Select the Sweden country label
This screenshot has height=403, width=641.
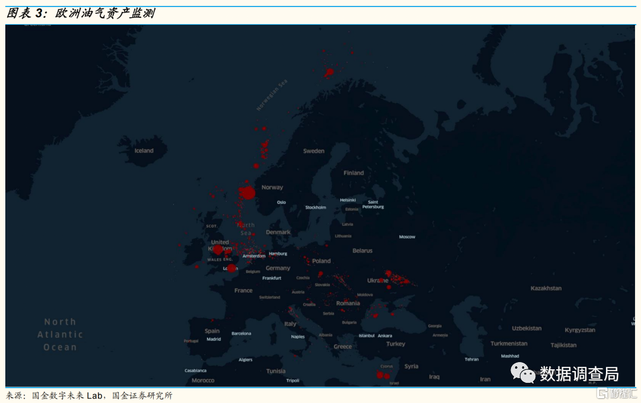click(313, 151)
